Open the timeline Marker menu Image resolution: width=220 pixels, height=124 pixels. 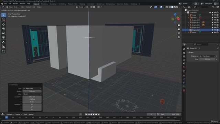point(31,114)
